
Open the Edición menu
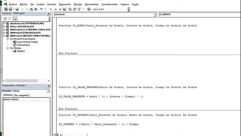coord(23,4)
